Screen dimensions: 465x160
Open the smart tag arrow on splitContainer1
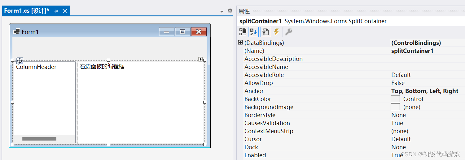tap(200, 59)
